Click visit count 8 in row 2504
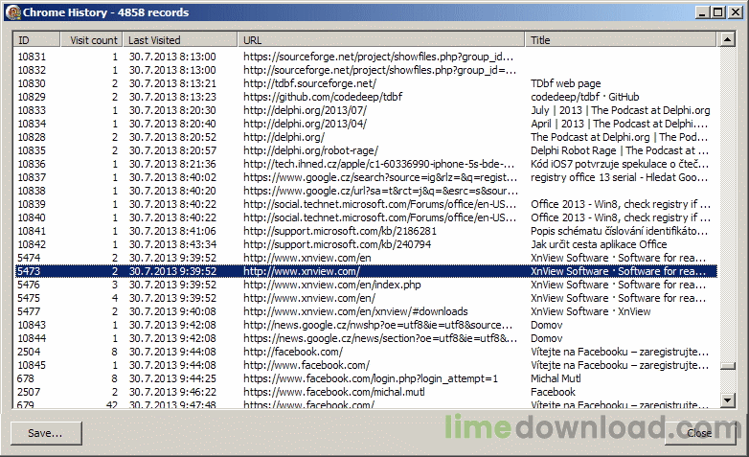This screenshot has width=749, height=457. click(115, 352)
